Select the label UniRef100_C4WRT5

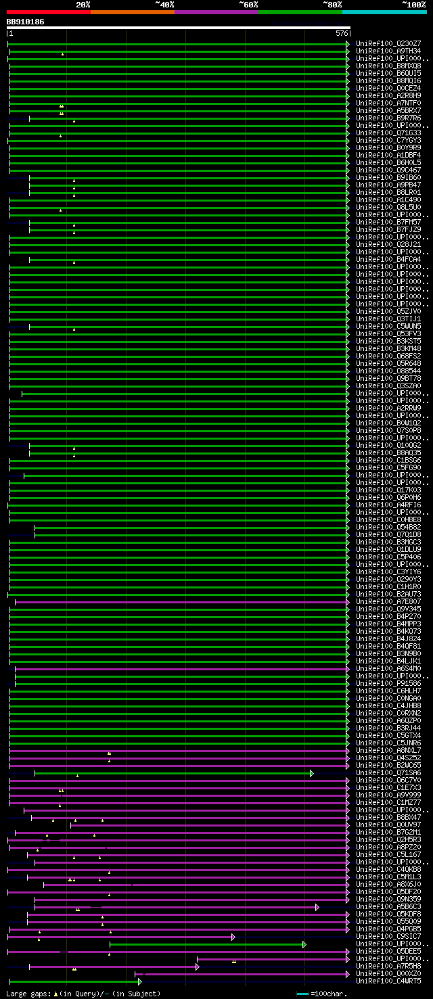(388, 981)
